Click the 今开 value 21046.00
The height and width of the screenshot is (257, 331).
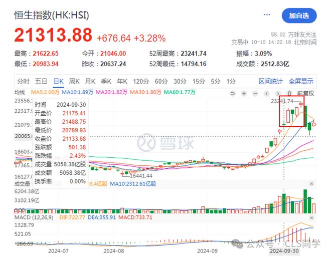coord(113,54)
